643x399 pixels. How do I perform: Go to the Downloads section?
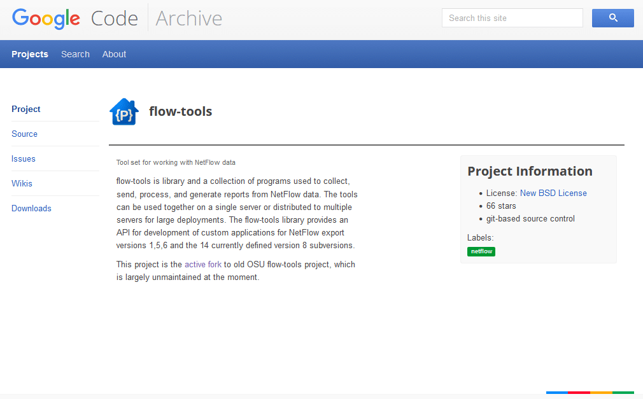tap(31, 208)
